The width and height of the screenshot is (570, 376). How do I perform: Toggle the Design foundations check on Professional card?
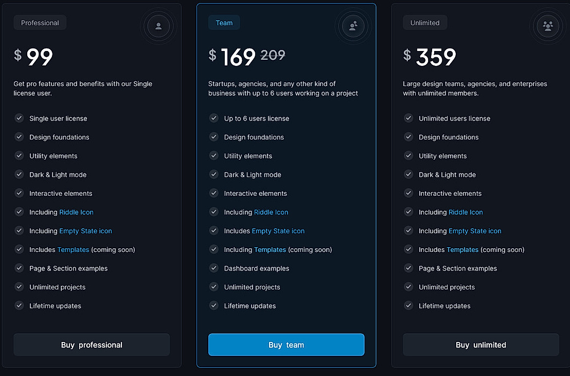tap(19, 136)
